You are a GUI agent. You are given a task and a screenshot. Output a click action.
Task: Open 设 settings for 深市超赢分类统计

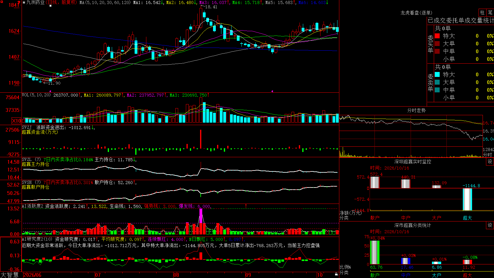click(x=490, y=225)
